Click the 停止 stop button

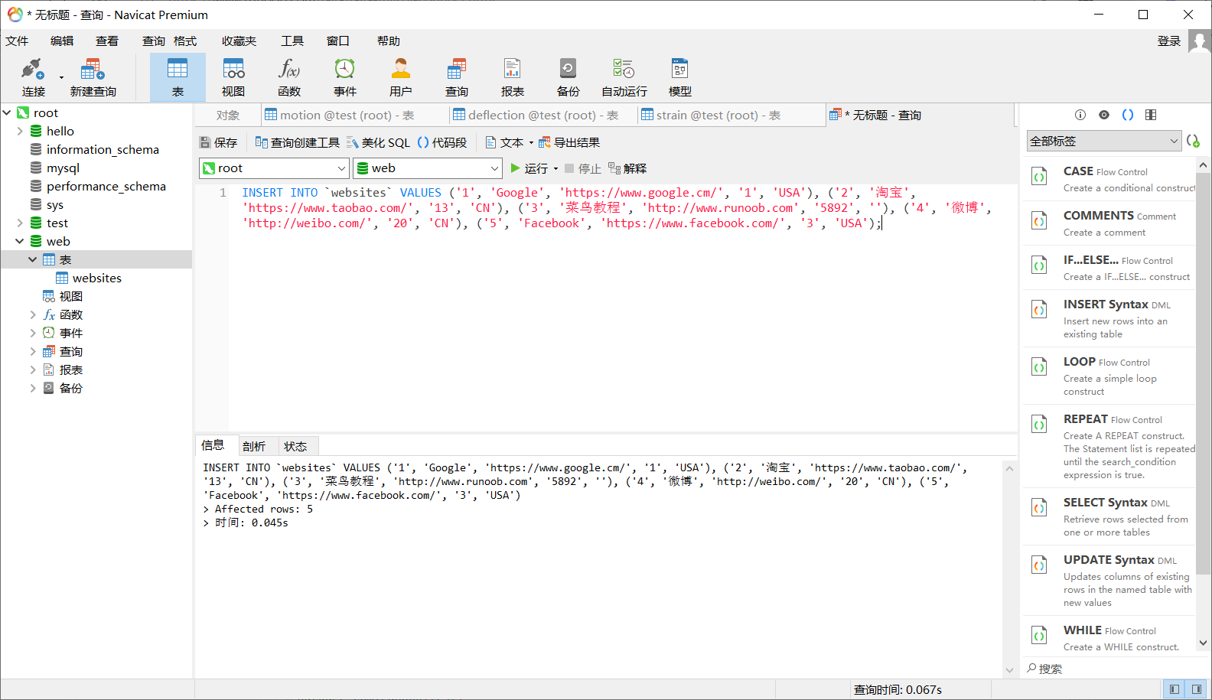(582, 168)
